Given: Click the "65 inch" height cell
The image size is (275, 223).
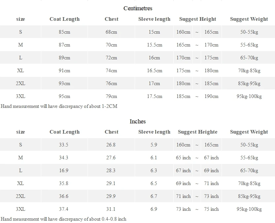Looking at the screenshot, I should coord(183,158).
